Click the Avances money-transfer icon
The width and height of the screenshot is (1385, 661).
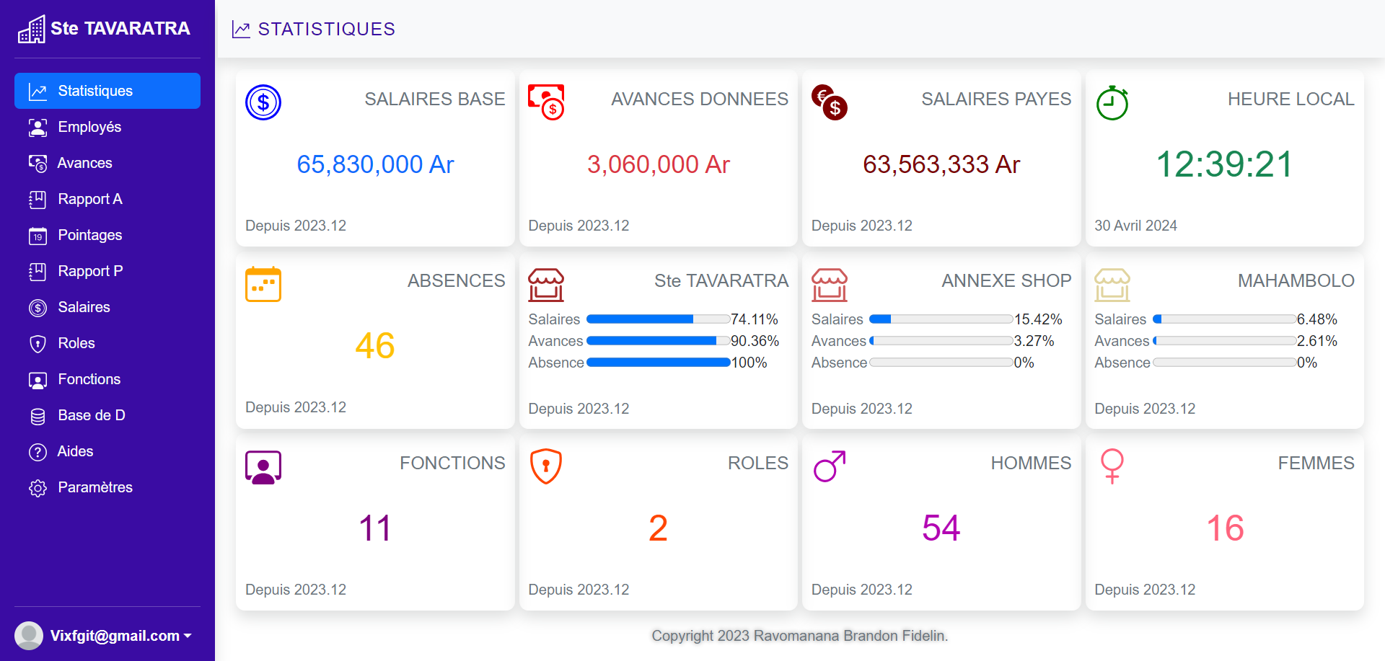point(38,163)
